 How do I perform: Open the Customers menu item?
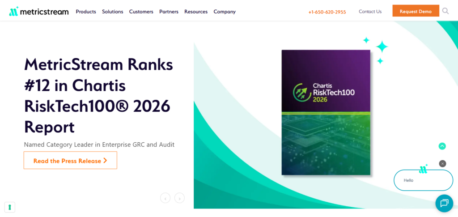[x=141, y=12]
